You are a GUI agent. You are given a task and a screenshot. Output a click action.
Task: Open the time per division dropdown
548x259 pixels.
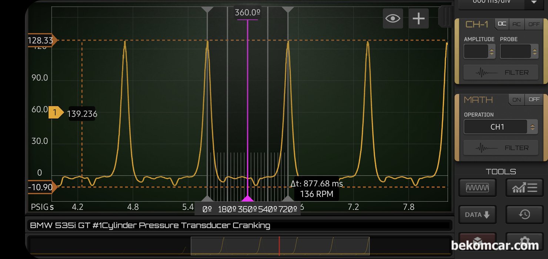[x=534, y=2]
